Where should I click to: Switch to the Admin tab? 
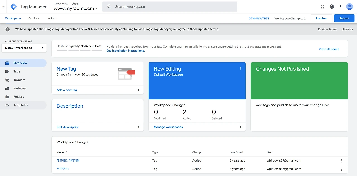[x=52, y=18]
